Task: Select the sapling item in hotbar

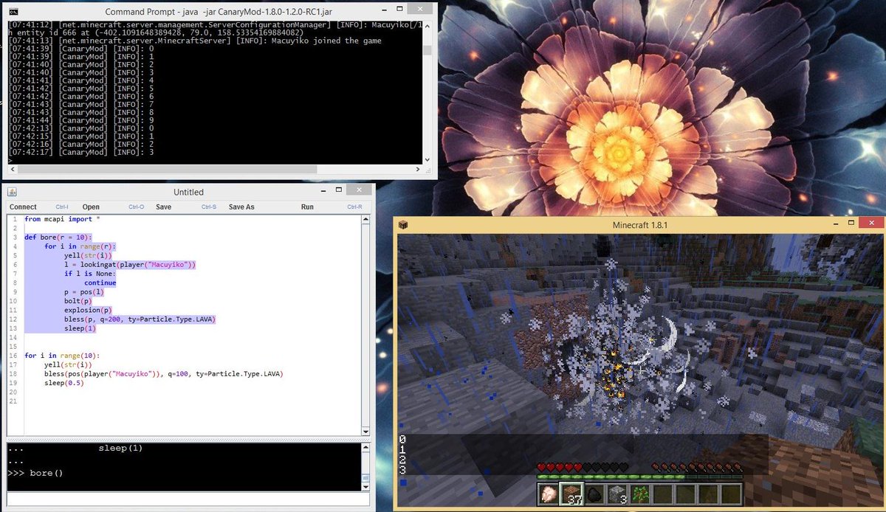Action: (639, 494)
